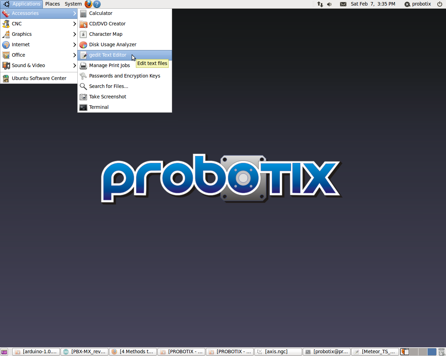Viewport: 446px width, 356px height.
Task: Open the Places menu
Action: [53, 4]
